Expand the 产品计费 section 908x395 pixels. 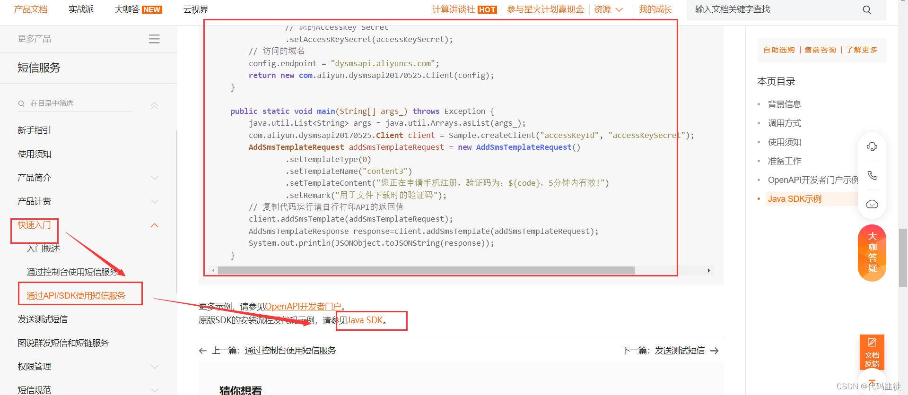click(154, 202)
